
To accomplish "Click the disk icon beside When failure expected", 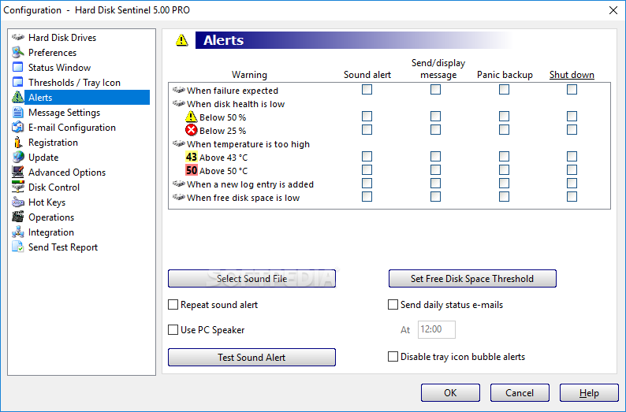I will click(x=178, y=90).
